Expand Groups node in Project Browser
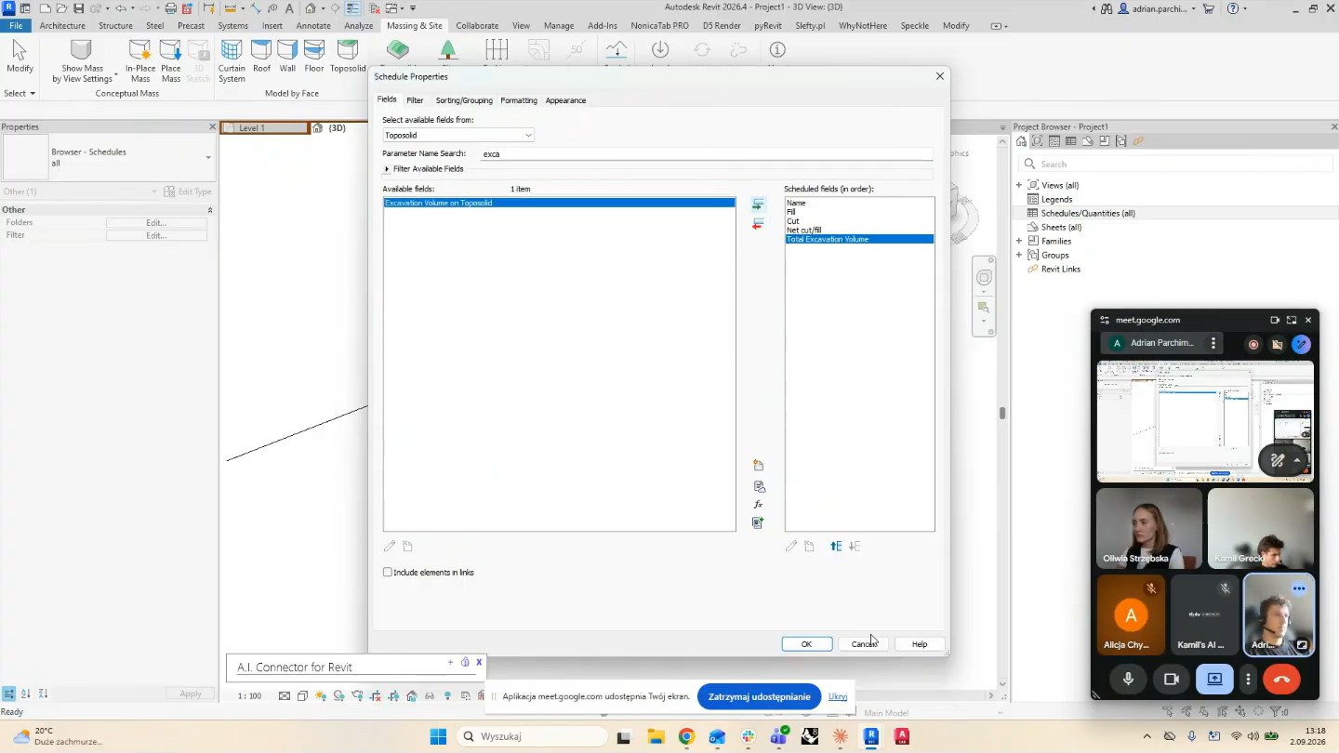 1019,255
